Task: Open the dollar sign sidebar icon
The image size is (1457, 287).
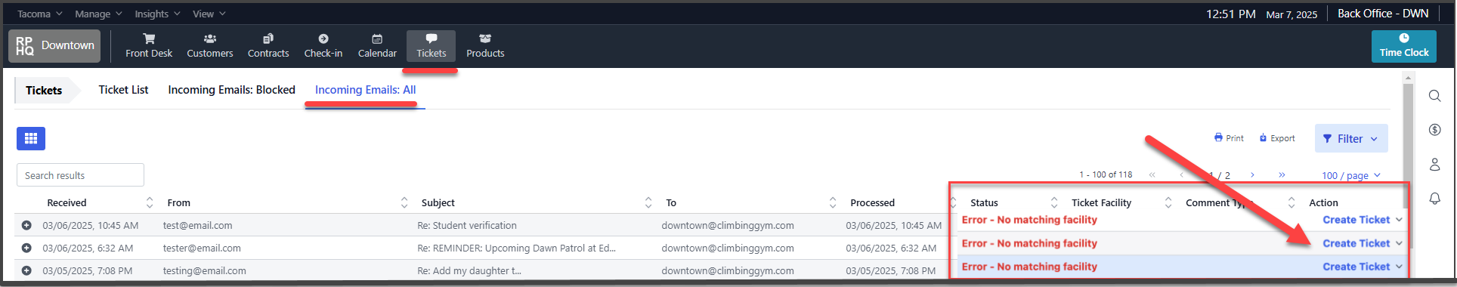Action: coord(1434,130)
